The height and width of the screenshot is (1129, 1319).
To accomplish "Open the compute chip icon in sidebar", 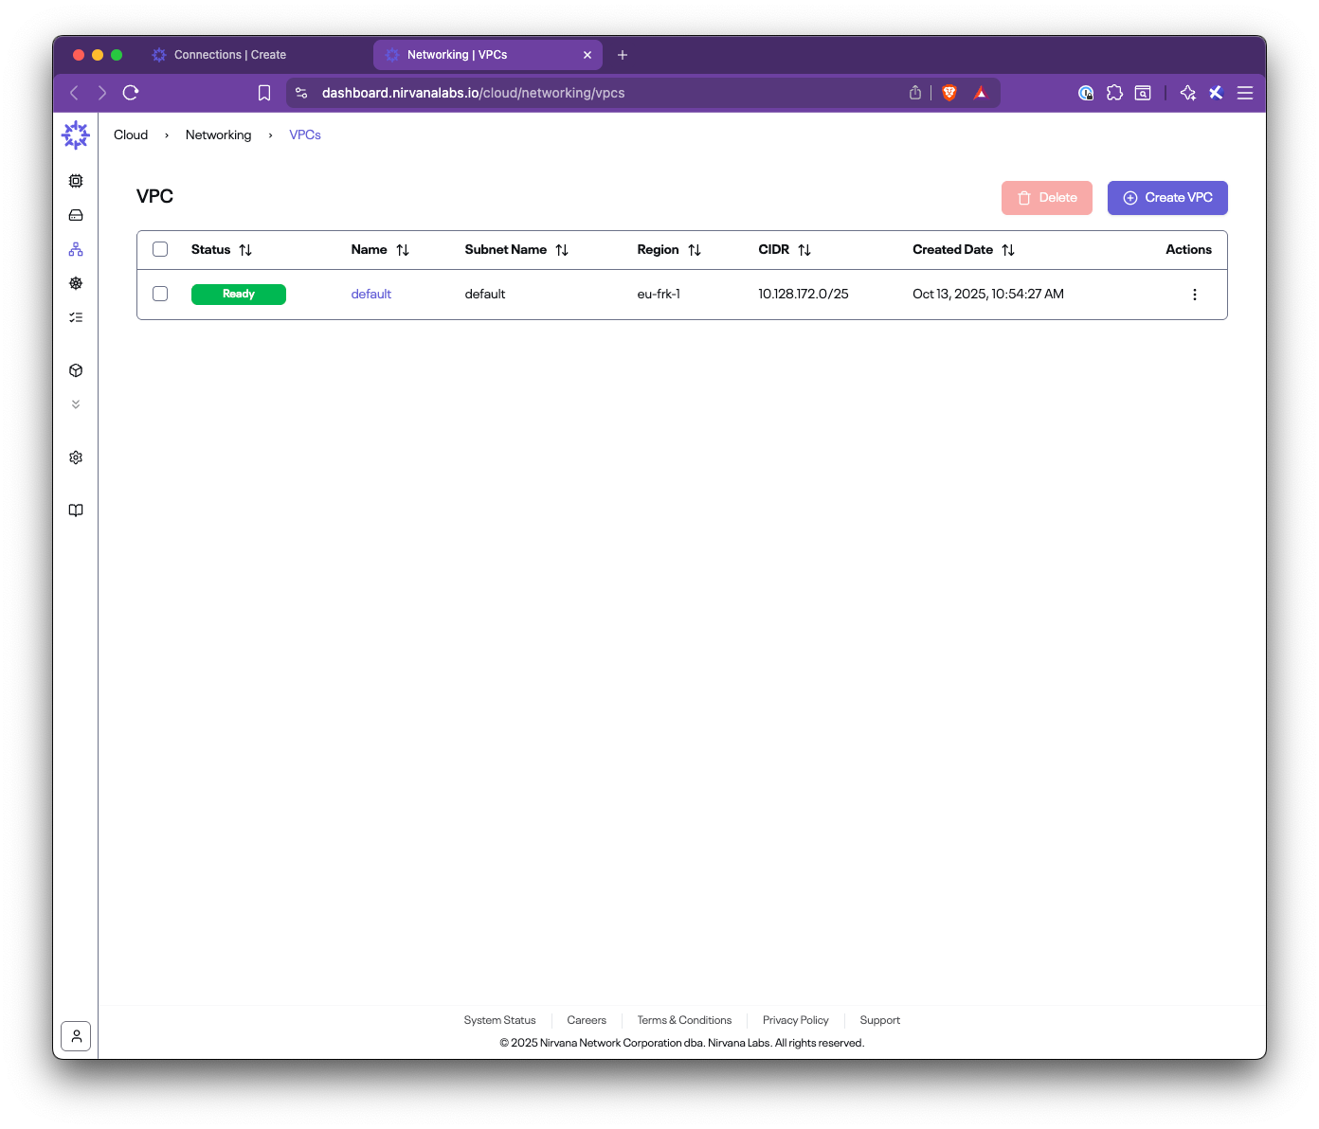I will click(x=76, y=181).
